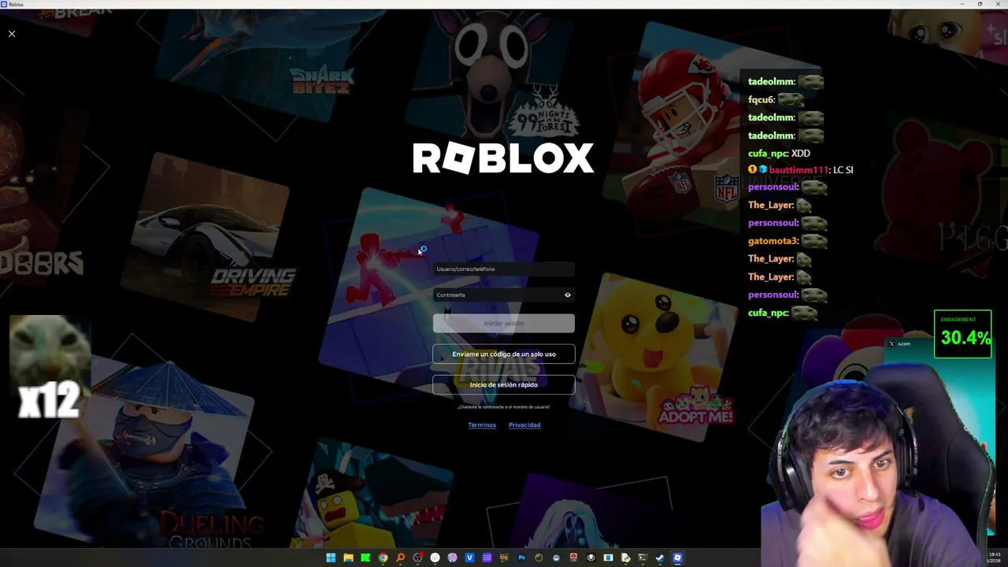Screen dimensions: 1008x567
Task: Choose Inicio de sesión rápido
Action: point(504,385)
